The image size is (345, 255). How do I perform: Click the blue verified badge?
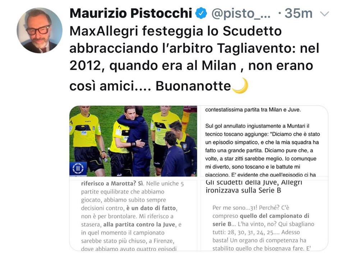tap(201, 13)
